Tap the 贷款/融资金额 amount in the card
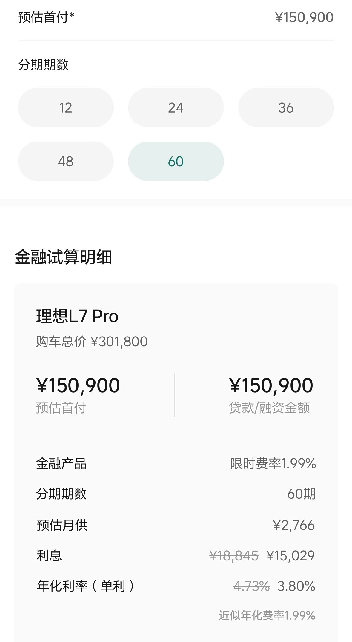 [x=271, y=385]
